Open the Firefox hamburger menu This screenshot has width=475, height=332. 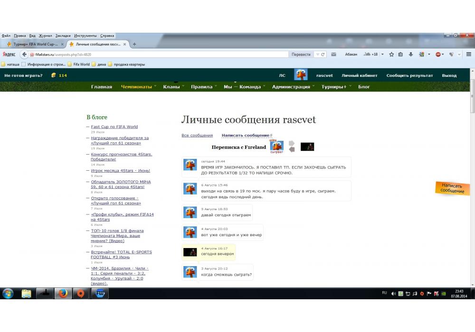pos(469,55)
